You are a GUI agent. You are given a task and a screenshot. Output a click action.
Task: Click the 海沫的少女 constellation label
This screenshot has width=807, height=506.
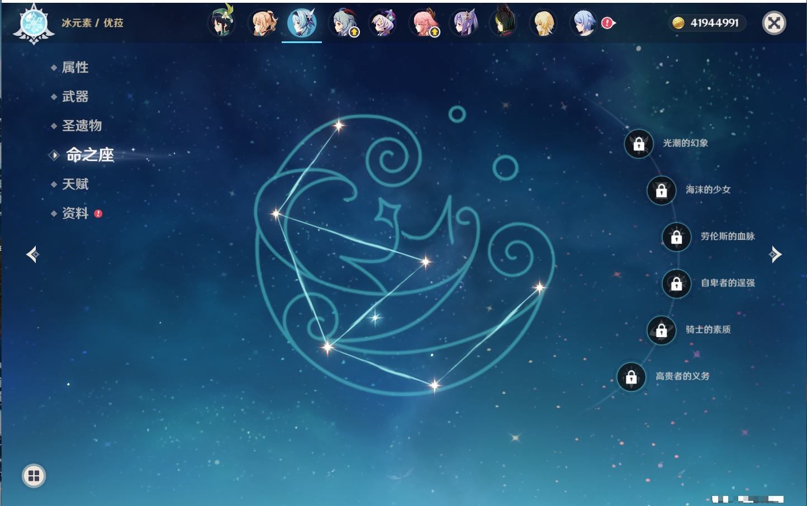click(x=708, y=190)
